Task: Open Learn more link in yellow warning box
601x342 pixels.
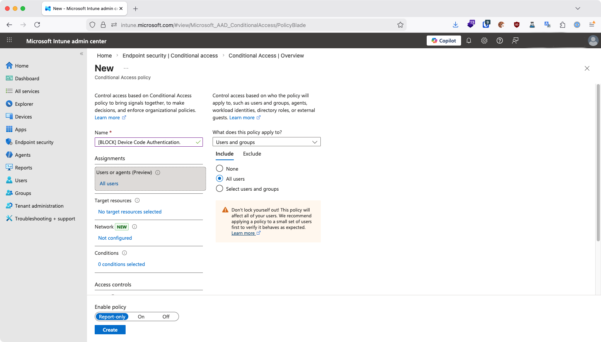Action: (246, 233)
